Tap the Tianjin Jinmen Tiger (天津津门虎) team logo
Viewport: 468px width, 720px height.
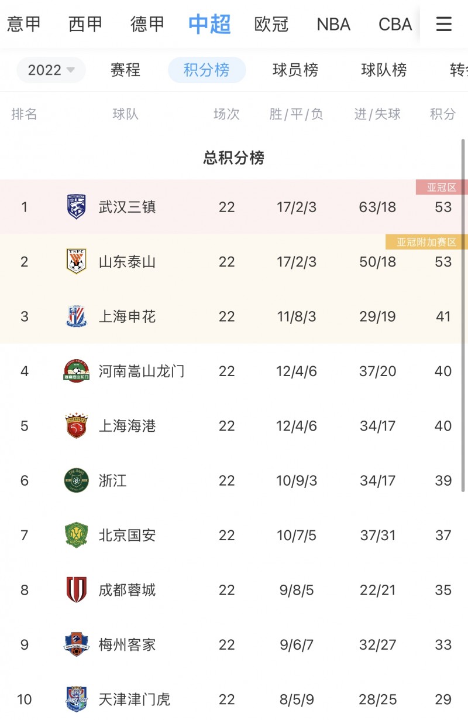coord(76,699)
